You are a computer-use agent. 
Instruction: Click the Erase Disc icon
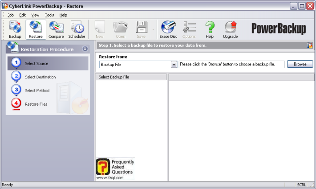coord(168,30)
